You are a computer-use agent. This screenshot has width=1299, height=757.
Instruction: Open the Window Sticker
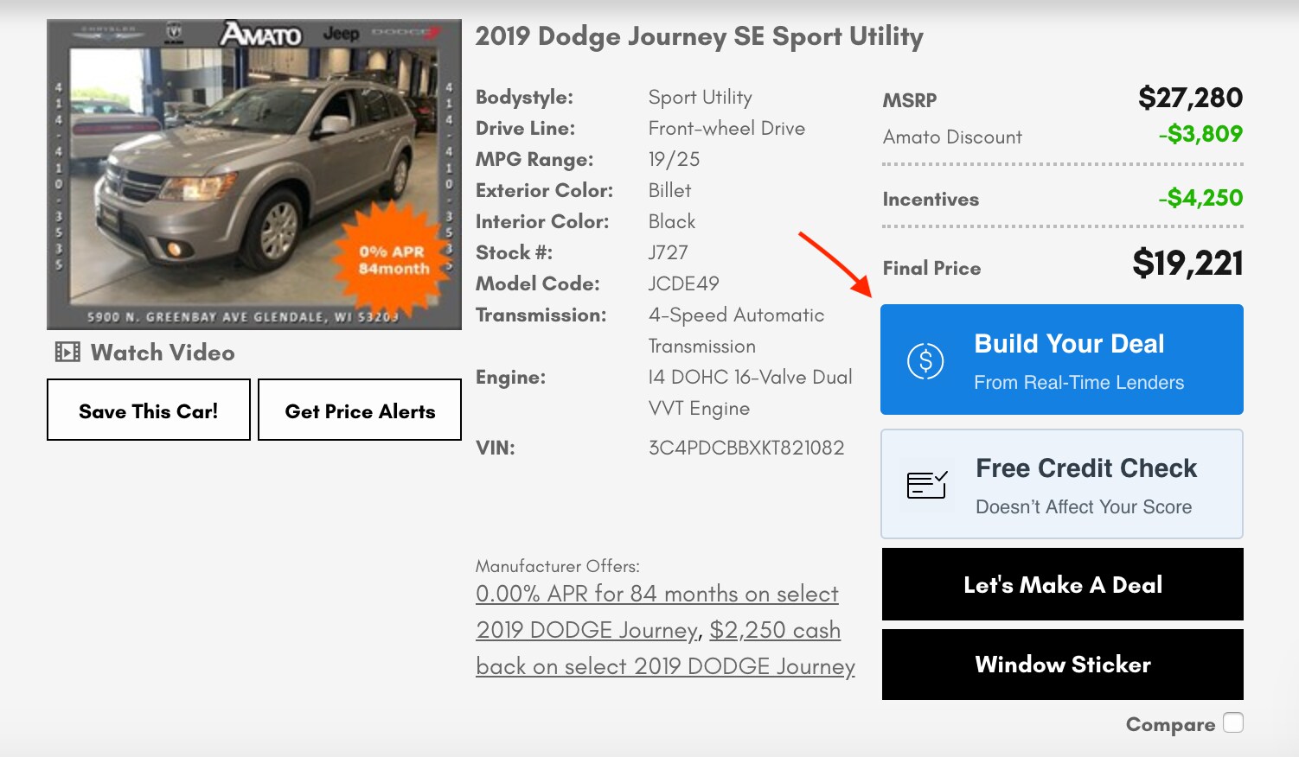coord(1062,665)
